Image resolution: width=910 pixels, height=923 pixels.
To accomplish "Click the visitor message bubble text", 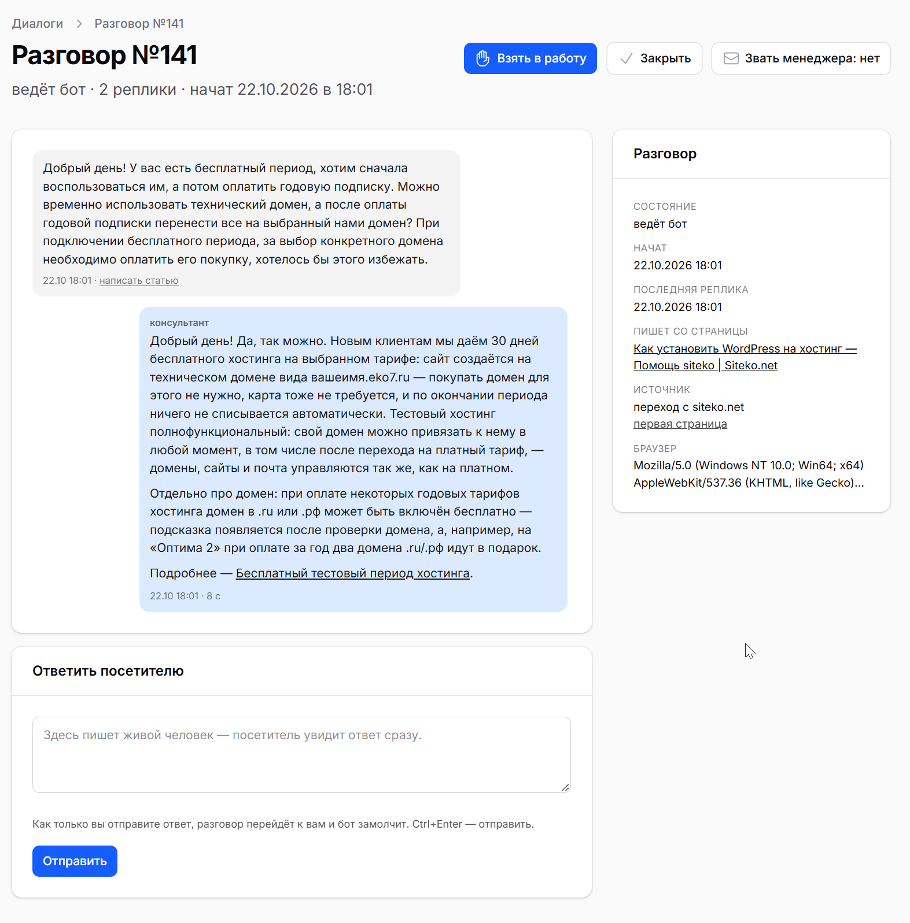I will coord(243,214).
